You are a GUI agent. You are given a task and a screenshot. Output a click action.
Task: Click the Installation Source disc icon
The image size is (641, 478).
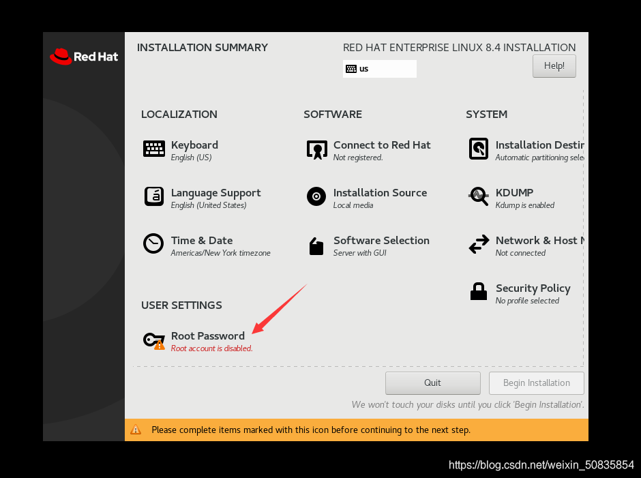point(316,196)
